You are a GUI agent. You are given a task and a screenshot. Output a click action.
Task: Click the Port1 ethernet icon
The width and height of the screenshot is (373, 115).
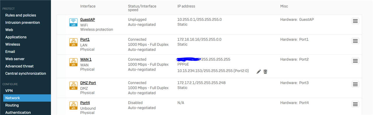[73, 42]
